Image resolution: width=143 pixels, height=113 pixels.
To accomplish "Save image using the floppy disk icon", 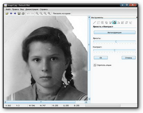I will [19, 14].
